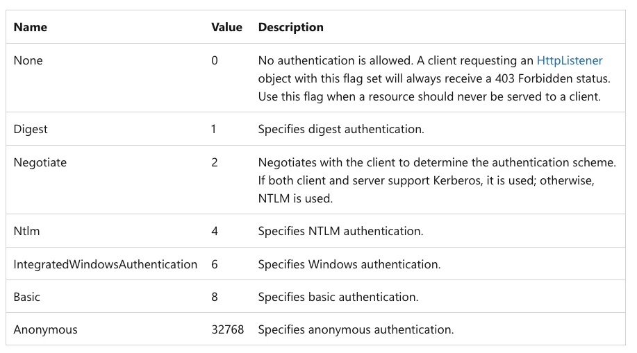This screenshot has height=353, width=637.
Task: Click "Specifies anonymous authentication." description
Action: 356,330
